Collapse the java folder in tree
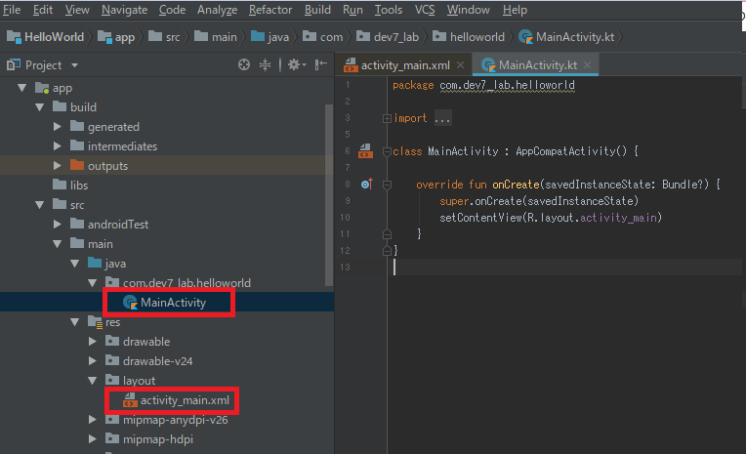Image resolution: width=746 pixels, height=454 pixels. [x=74, y=264]
